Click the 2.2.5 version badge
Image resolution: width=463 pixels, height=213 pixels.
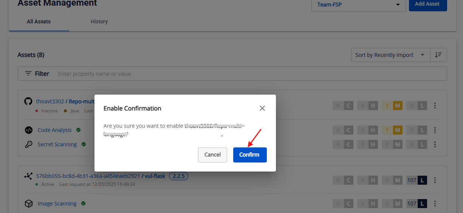tap(178, 176)
